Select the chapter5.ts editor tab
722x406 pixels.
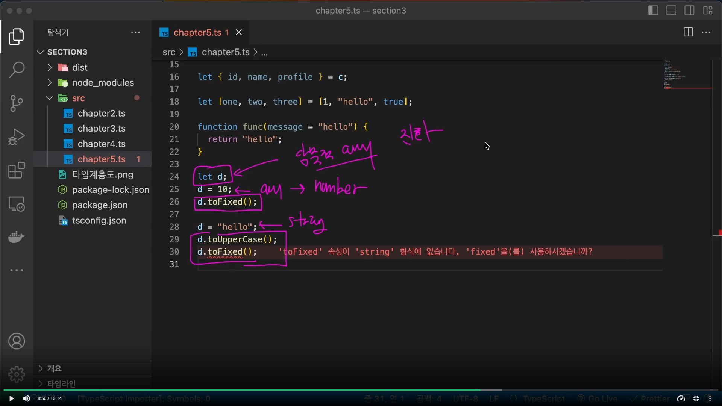[x=197, y=33]
